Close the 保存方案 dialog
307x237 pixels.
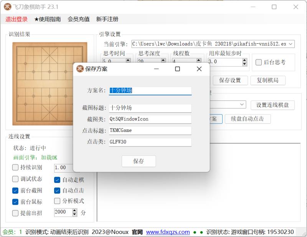pos(199,69)
